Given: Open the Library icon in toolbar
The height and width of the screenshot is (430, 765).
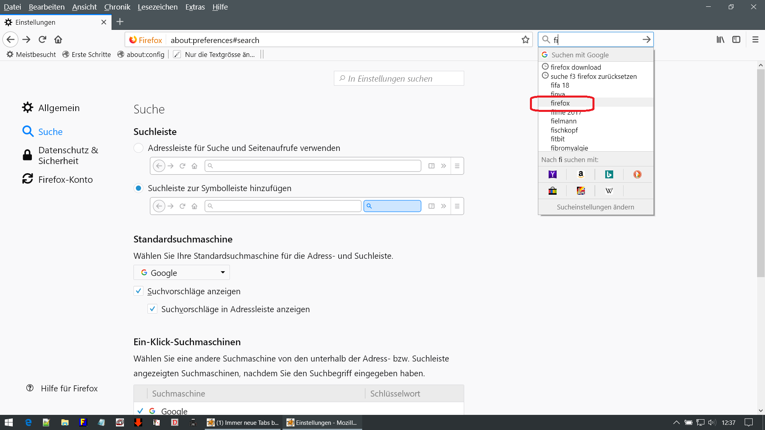Looking at the screenshot, I should [x=720, y=40].
